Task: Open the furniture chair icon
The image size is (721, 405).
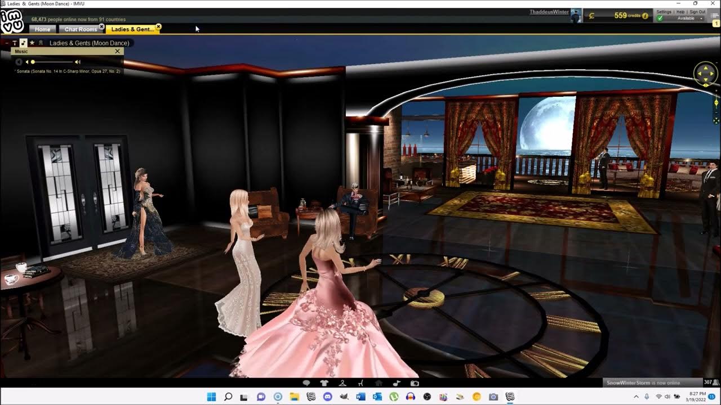Action: [360, 383]
